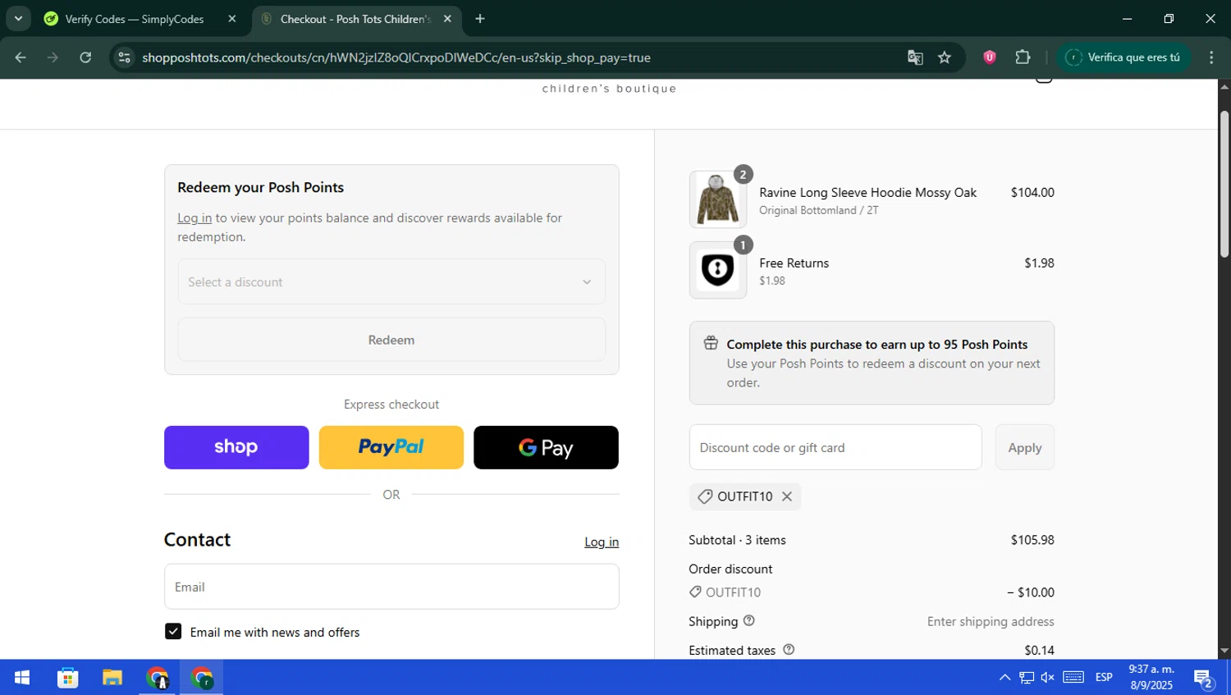The image size is (1231, 695).
Task: Pay with PayPal express button
Action: click(x=391, y=447)
